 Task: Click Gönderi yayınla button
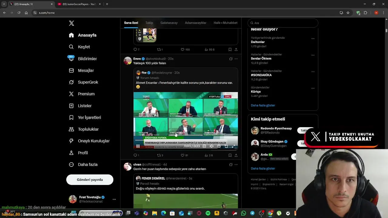point(90,180)
